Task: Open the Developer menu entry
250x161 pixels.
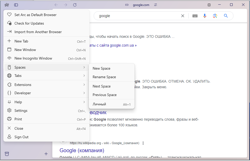Action: tap(46, 93)
